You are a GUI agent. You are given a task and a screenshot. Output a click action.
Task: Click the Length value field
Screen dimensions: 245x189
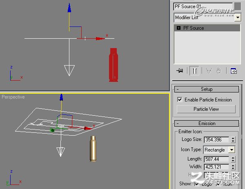coord(216,159)
